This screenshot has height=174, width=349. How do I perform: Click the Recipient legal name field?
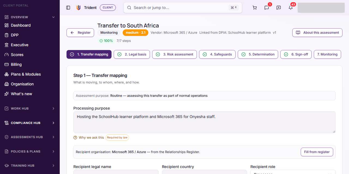click(x=116, y=172)
